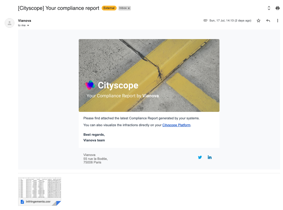The image size is (283, 210).
Task: Click the Cityscope banner image
Action: [x=149, y=75]
